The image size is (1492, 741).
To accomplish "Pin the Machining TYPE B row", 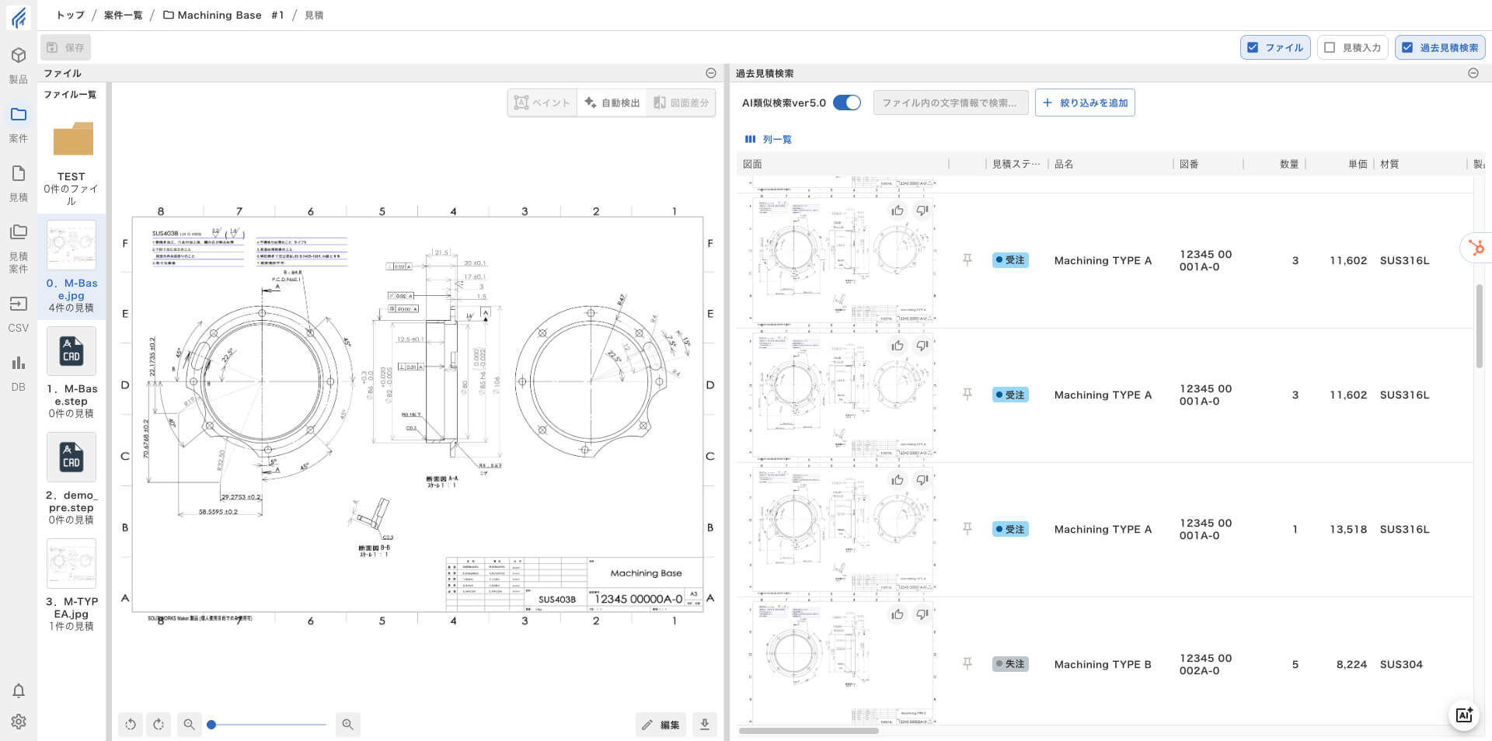I will pyautogui.click(x=967, y=664).
